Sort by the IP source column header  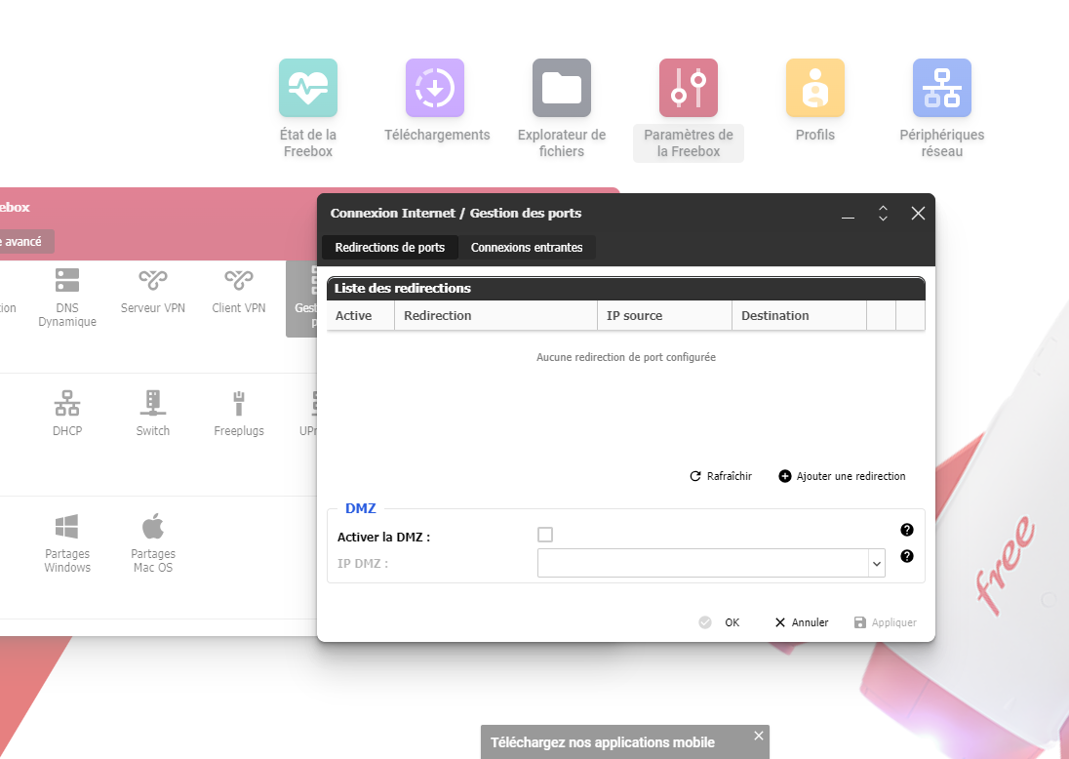(665, 316)
